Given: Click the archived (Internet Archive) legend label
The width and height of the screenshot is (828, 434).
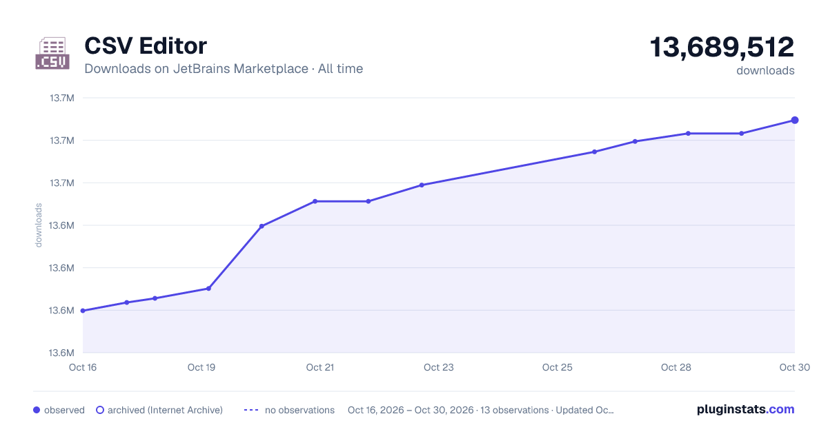Looking at the screenshot, I should click(165, 410).
